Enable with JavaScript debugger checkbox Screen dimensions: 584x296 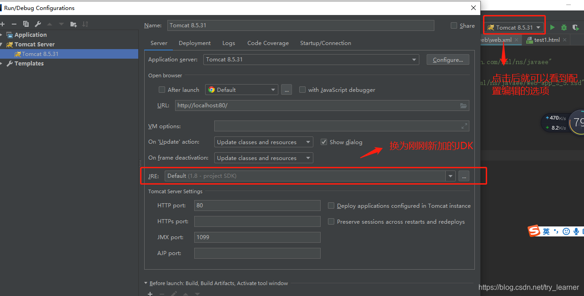click(x=302, y=90)
